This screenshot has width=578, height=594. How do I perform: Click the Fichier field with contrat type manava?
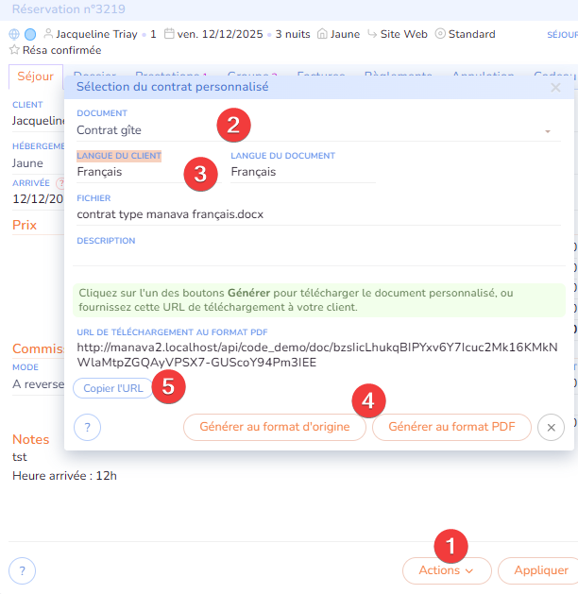tap(317, 214)
